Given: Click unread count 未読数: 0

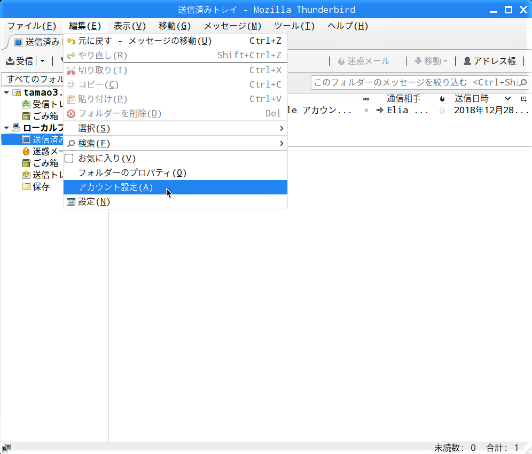Looking at the screenshot, I should tap(455, 448).
